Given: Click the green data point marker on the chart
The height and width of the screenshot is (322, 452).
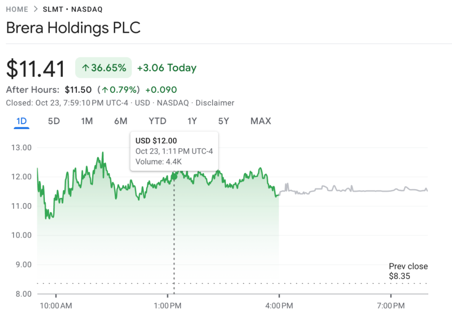Looking at the screenshot, I should (x=174, y=176).
